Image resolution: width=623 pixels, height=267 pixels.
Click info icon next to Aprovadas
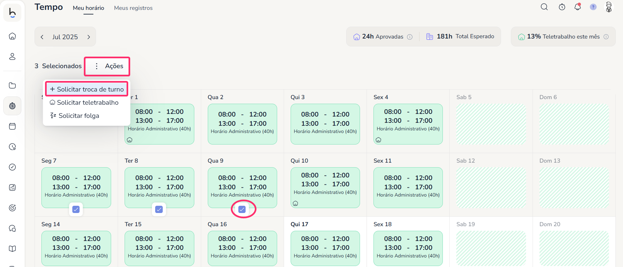(410, 37)
